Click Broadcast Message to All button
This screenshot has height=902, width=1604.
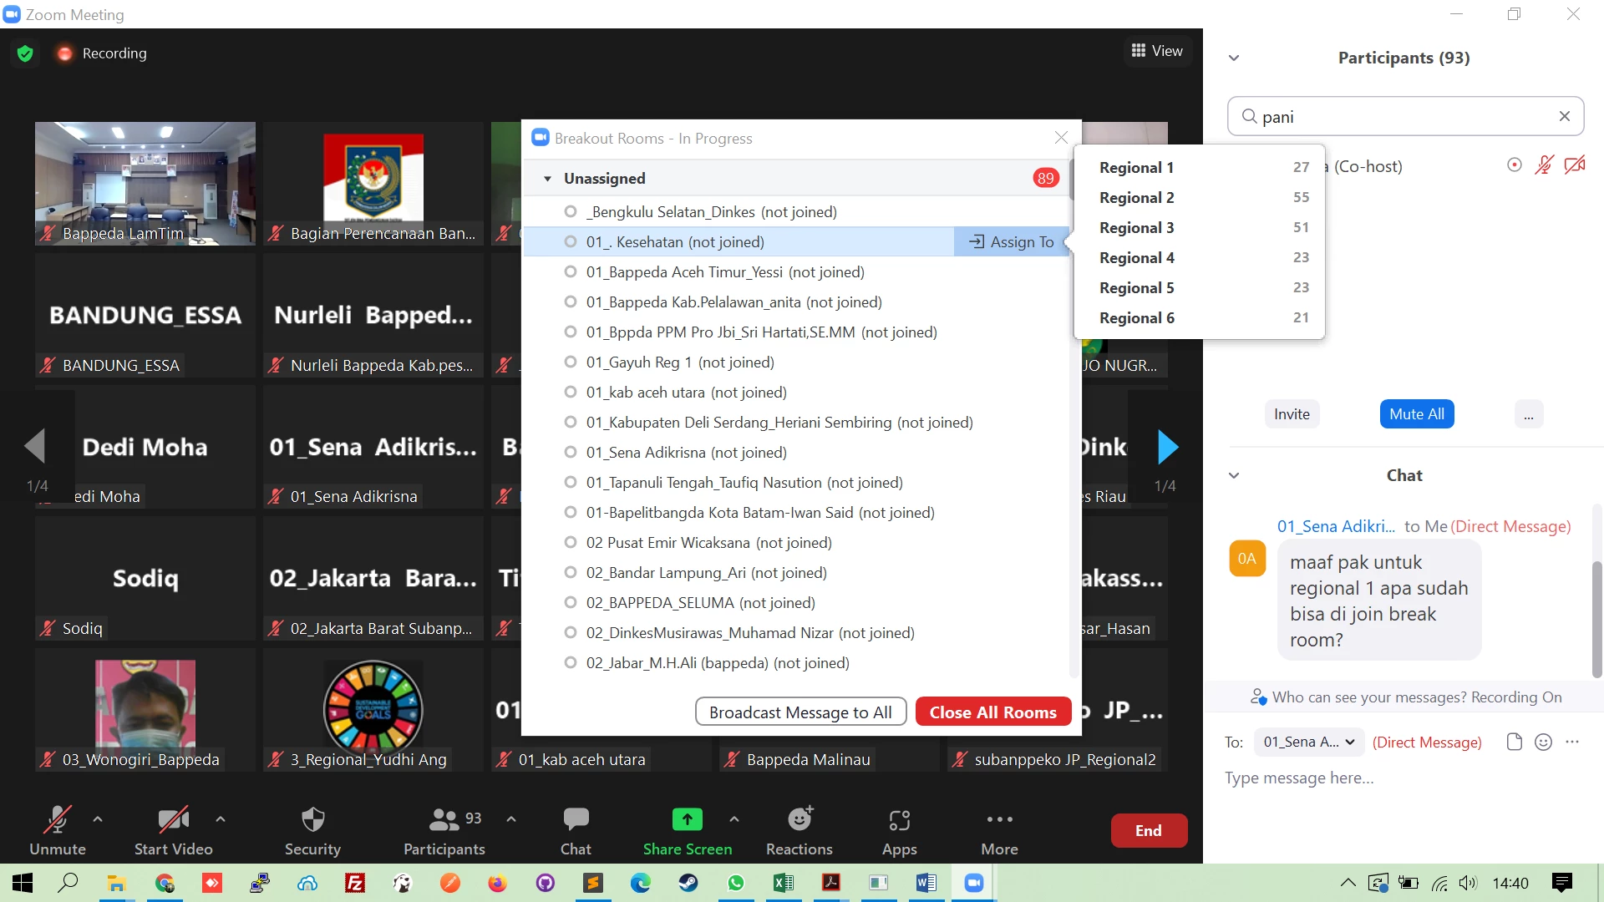click(x=800, y=712)
